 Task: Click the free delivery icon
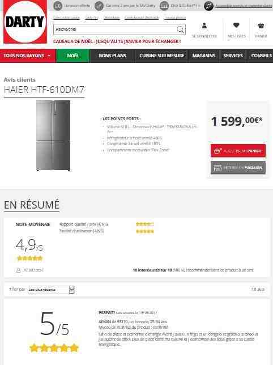58,6
